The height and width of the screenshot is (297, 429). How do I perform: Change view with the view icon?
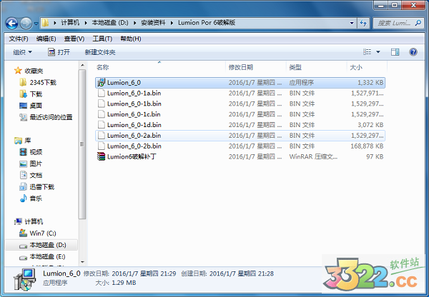[x=368, y=51]
